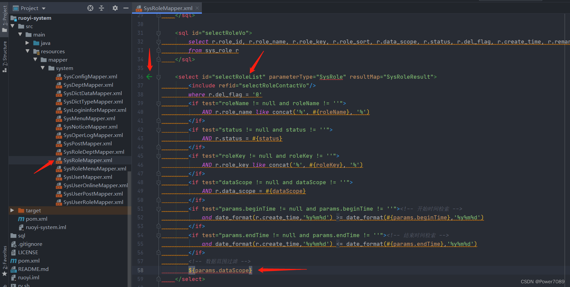Select SysOperLogMapper.xml in the tree
The image size is (570, 287).
(93, 135)
